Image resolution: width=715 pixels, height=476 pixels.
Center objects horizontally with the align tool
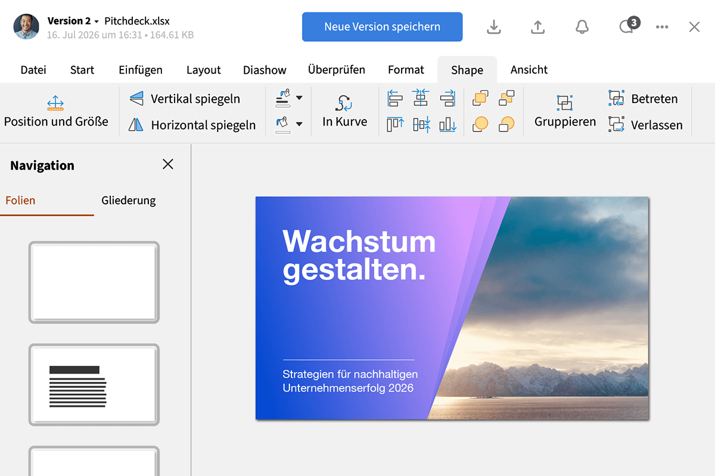coord(421,98)
